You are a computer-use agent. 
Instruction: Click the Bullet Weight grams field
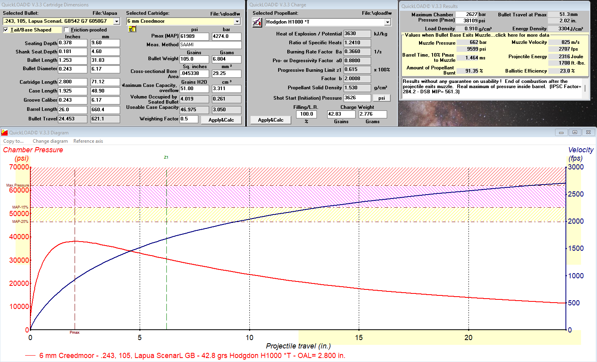[227, 59]
